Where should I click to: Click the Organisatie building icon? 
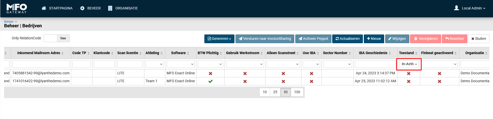(110, 8)
